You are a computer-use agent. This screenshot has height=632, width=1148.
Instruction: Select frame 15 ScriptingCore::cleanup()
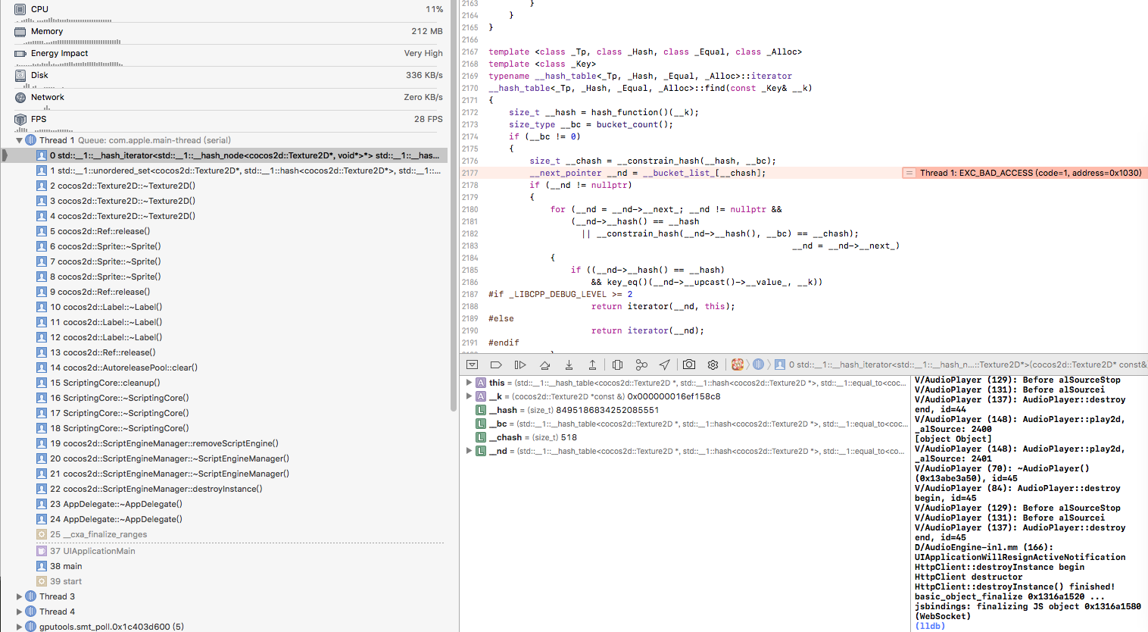(226, 383)
